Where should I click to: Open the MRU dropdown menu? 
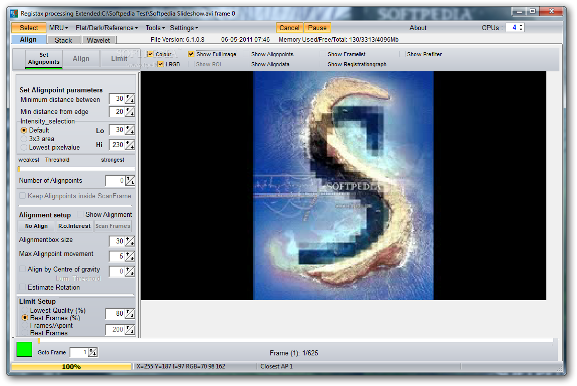tap(58, 28)
